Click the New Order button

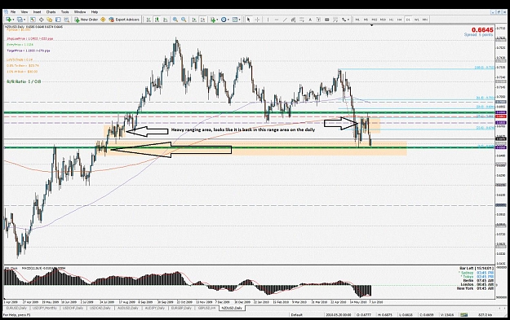pyautogui.click(x=86, y=20)
